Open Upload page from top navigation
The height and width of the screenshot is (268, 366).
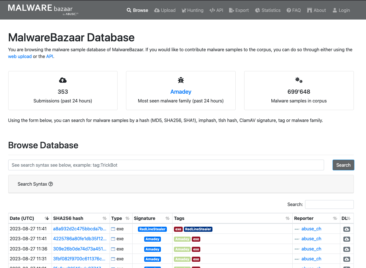(x=165, y=10)
